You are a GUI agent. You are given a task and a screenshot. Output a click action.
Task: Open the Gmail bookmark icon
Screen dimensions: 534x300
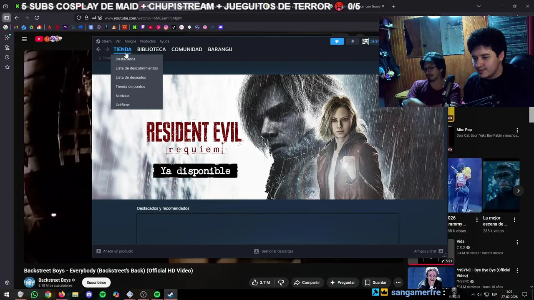16,27
